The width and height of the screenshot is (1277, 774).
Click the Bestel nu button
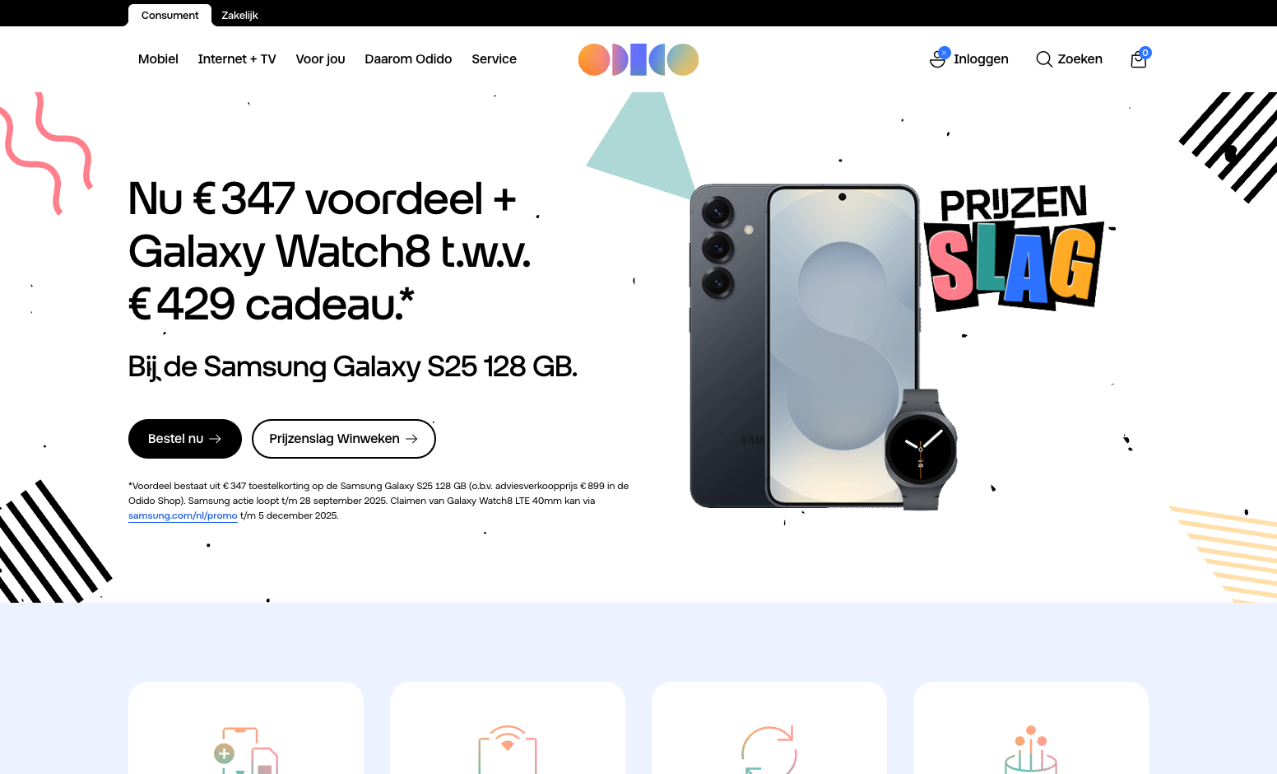pyautogui.click(x=185, y=439)
